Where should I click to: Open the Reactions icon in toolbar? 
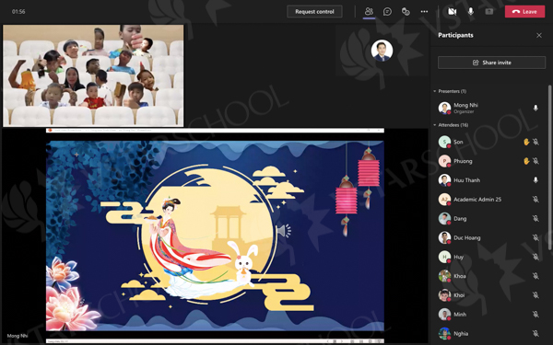point(406,12)
